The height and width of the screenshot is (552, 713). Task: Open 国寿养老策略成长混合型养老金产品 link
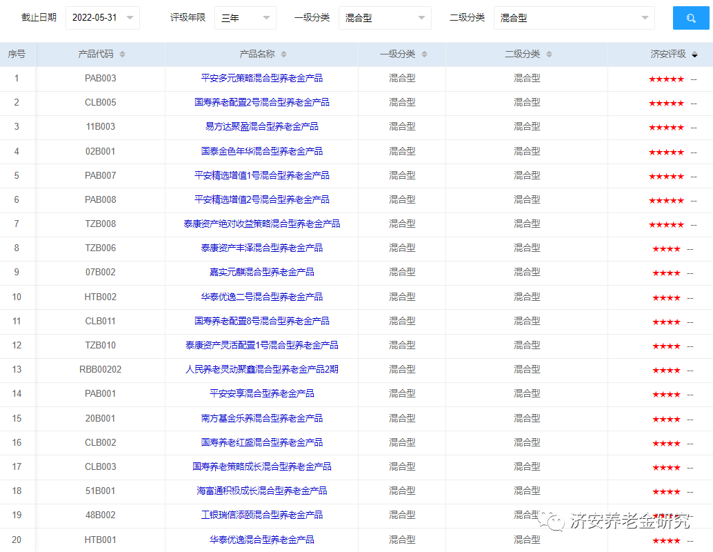point(262,466)
